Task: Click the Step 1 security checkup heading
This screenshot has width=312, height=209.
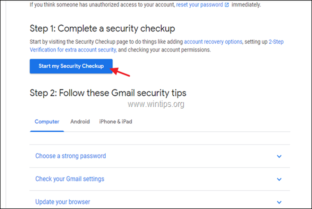Action: pos(102,28)
